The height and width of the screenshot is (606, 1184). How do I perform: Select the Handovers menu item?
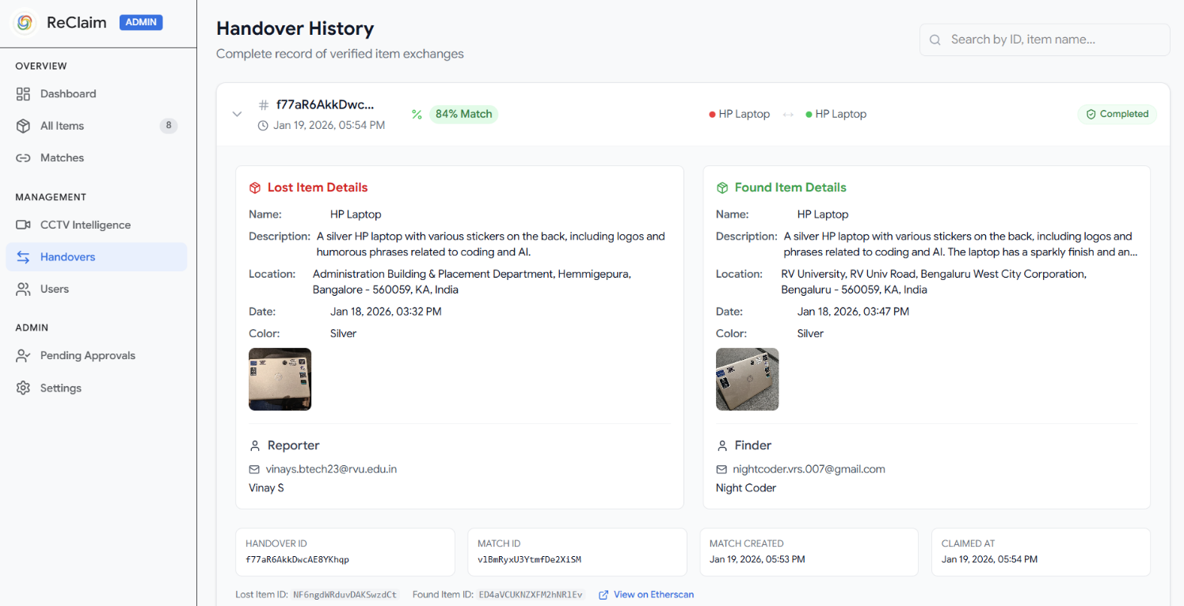pyautogui.click(x=97, y=257)
